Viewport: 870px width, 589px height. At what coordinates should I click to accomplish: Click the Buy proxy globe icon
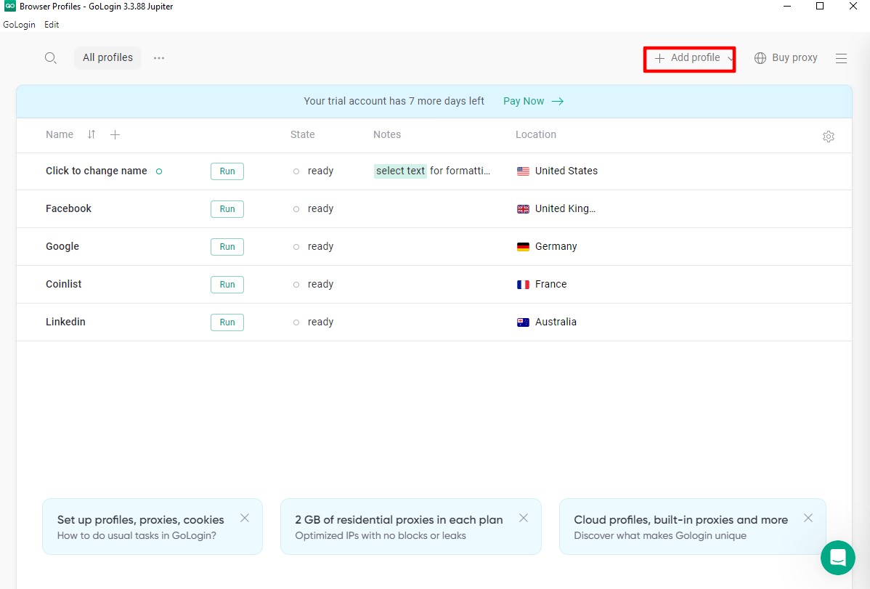(x=760, y=58)
